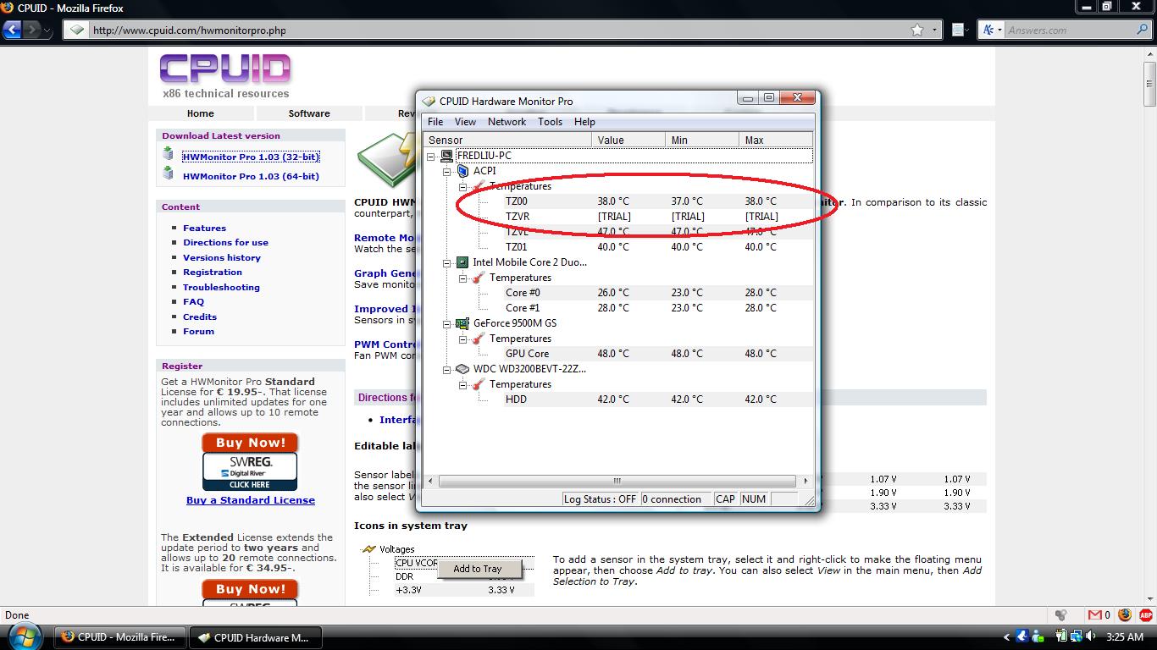Open the address bar history dropdown

click(x=934, y=30)
